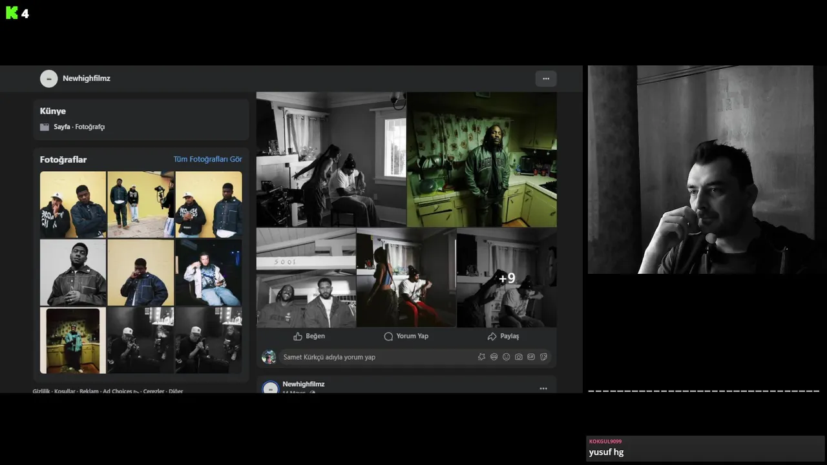Image resolution: width=827 pixels, height=465 pixels.
Task: Click the Reklam footer link
Action: pyautogui.click(x=89, y=391)
